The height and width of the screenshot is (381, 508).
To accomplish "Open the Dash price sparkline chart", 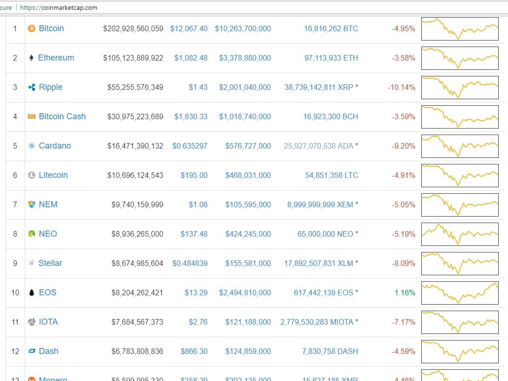I will click(460, 352).
